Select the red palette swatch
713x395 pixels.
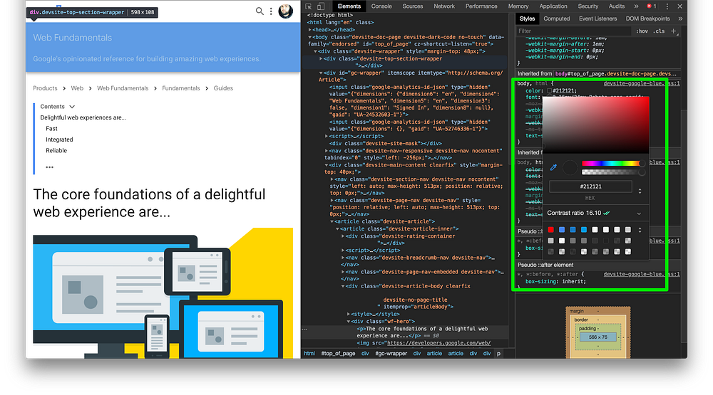pos(550,230)
